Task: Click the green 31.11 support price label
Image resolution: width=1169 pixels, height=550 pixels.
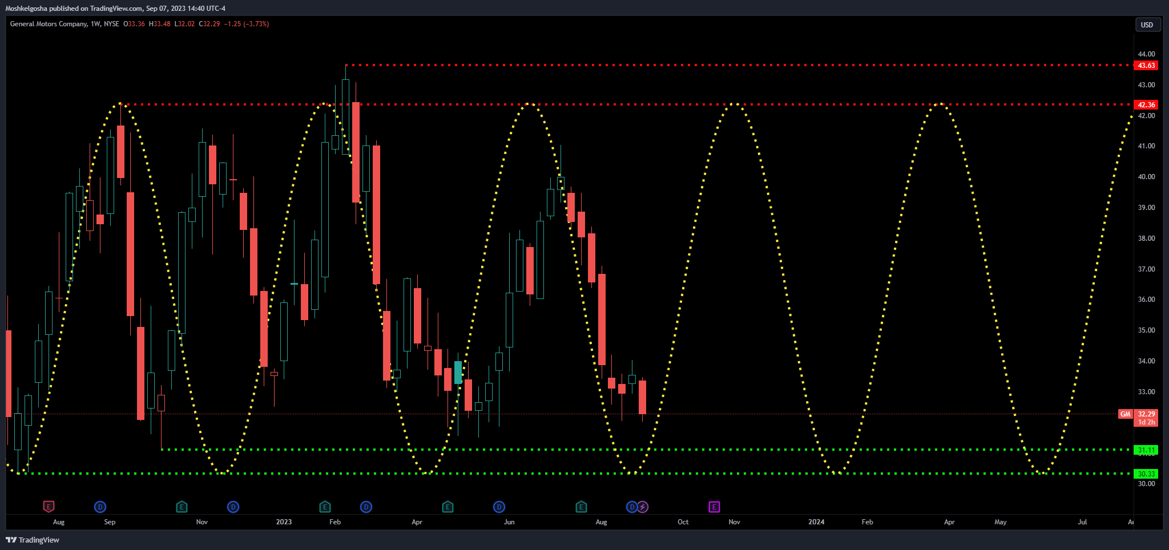Action: (x=1146, y=450)
